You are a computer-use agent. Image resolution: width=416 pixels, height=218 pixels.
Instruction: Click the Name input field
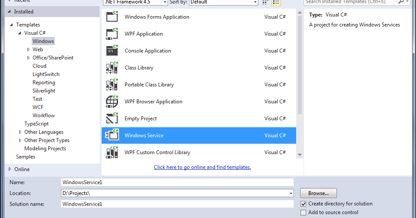(177, 182)
